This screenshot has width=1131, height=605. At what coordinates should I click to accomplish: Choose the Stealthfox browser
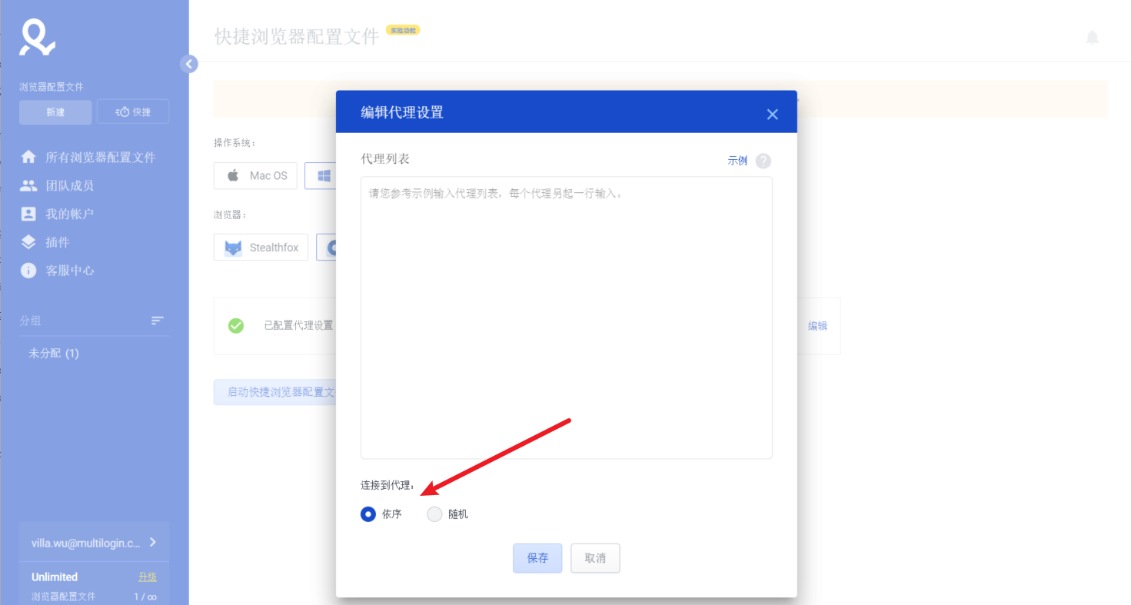[261, 248]
